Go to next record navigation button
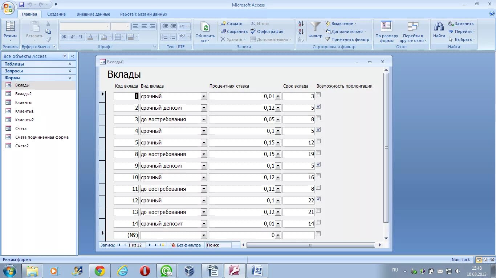The height and width of the screenshot is (278, 496). pos(150,245)
